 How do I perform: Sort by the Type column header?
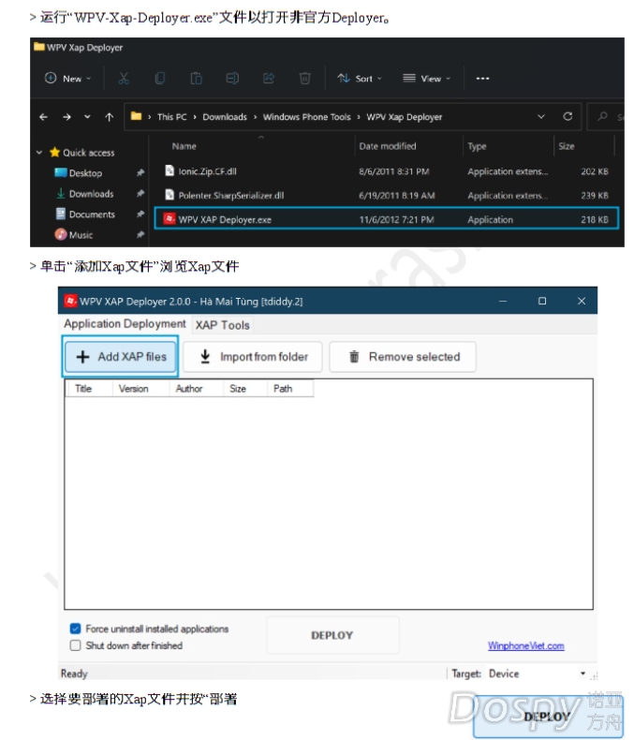477,146
